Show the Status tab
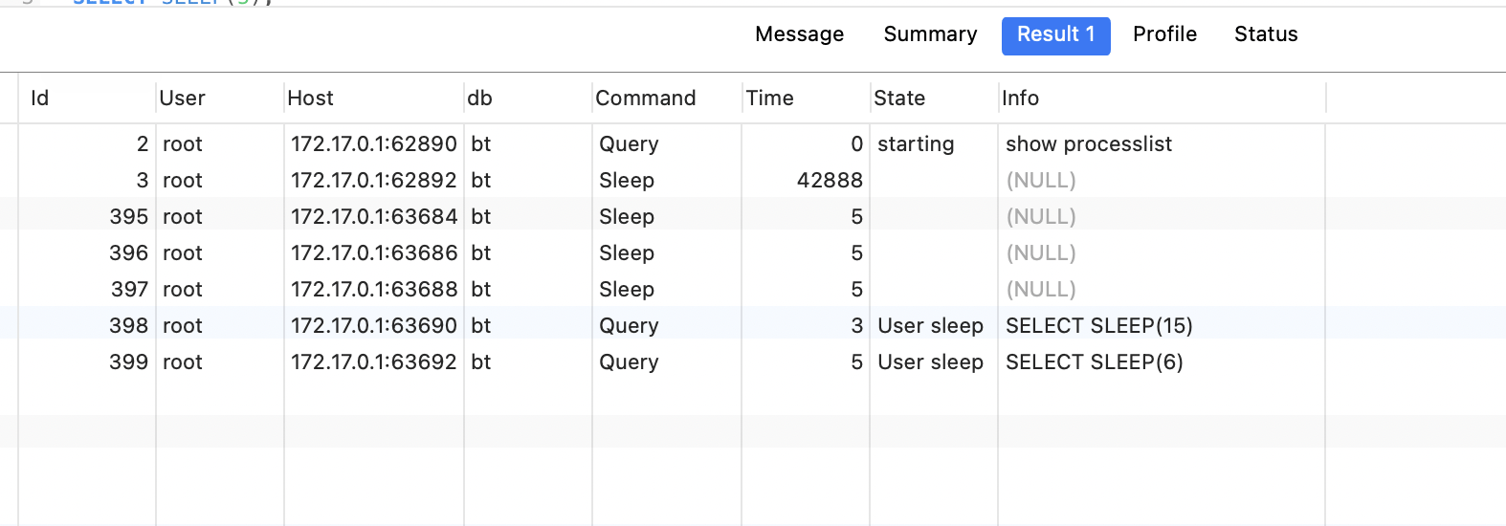Viewport: 1506px width, 526px height. [1266, 34]
